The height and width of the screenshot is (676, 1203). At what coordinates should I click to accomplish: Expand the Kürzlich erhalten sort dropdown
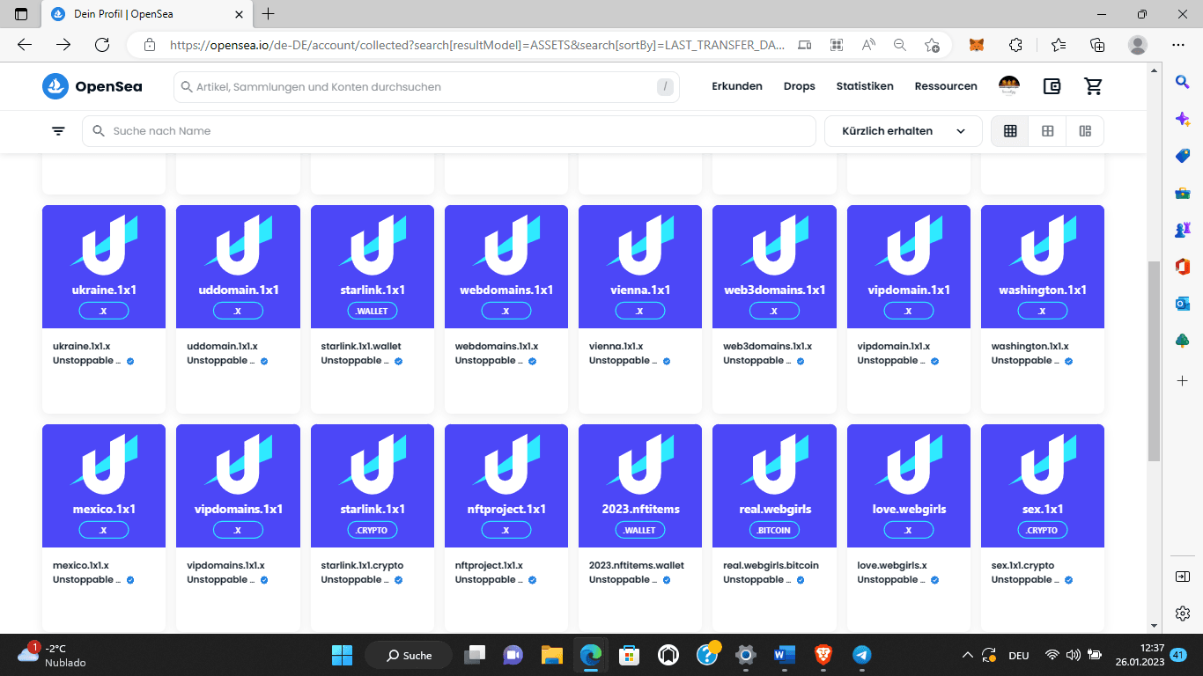pyautogui.click(x=903, y=131)
